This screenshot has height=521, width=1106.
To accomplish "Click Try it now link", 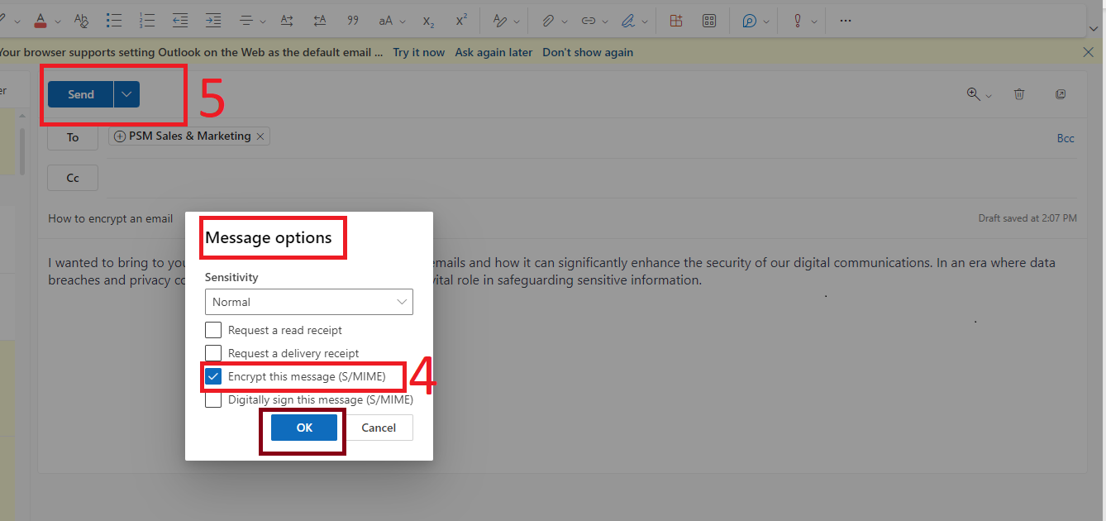I will point(418,51).
